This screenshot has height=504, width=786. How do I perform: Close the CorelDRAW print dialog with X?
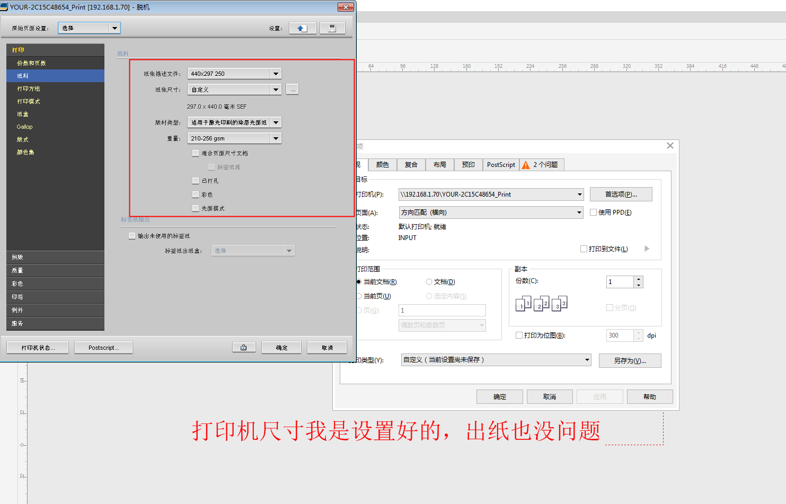[670, 146]
